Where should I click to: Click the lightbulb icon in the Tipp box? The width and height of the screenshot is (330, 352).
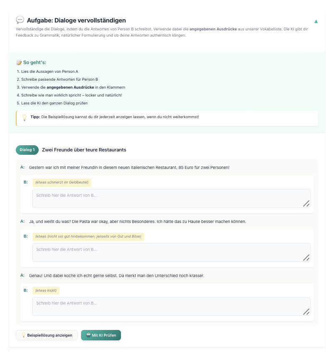click(25, 117)
